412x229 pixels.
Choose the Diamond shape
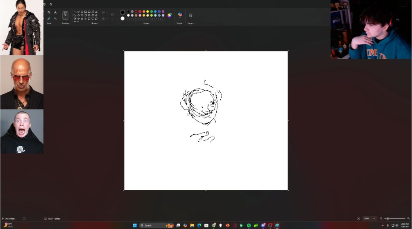pos(78,15)
